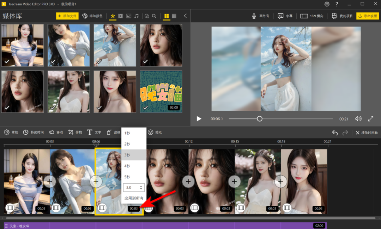This screenshot has height=229, width=381.
Task: Choose 5秒 from duration menu
Action: (134, 177)
